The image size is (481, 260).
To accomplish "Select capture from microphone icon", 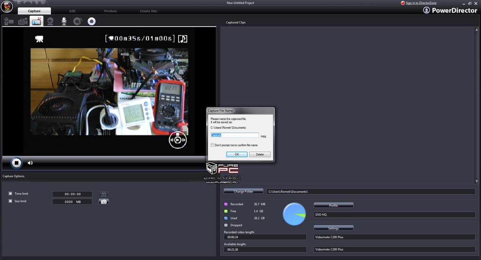I will (64, 21).
